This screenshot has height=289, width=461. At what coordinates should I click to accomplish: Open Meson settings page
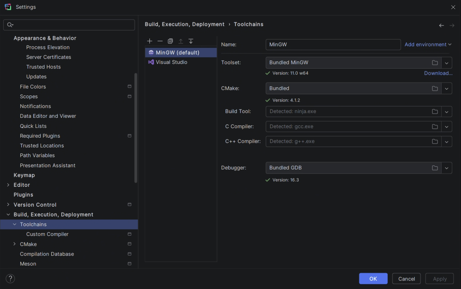pos(28,264)
